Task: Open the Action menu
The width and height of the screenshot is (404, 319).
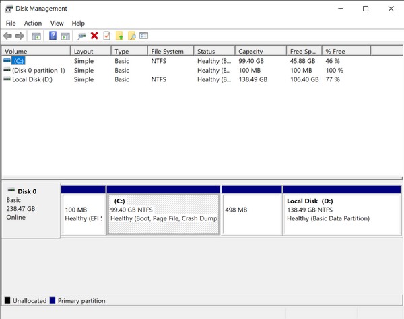Action: tap(32, 23)
